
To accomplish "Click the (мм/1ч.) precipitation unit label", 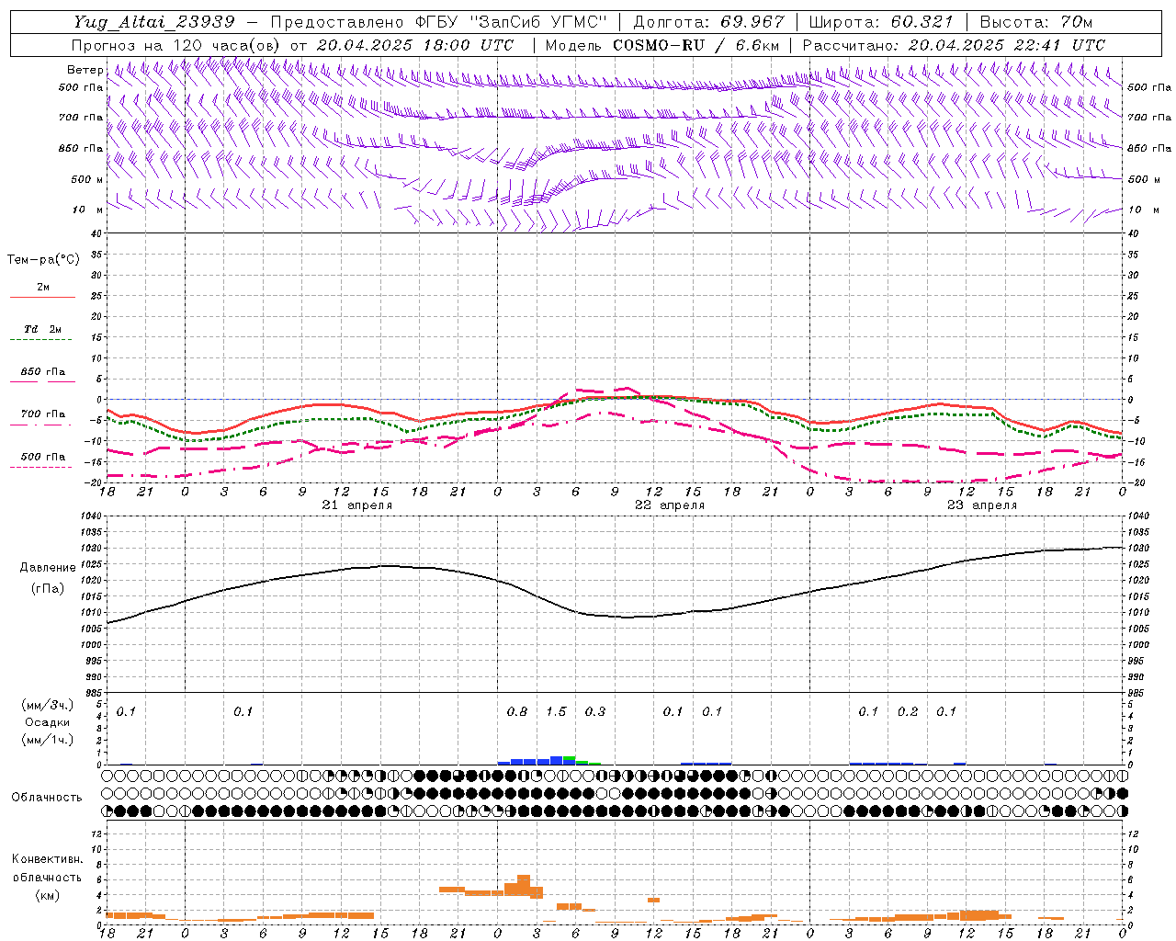I will [x=47, y=740].
